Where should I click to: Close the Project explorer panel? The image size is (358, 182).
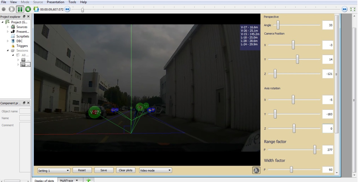(28, 17)
